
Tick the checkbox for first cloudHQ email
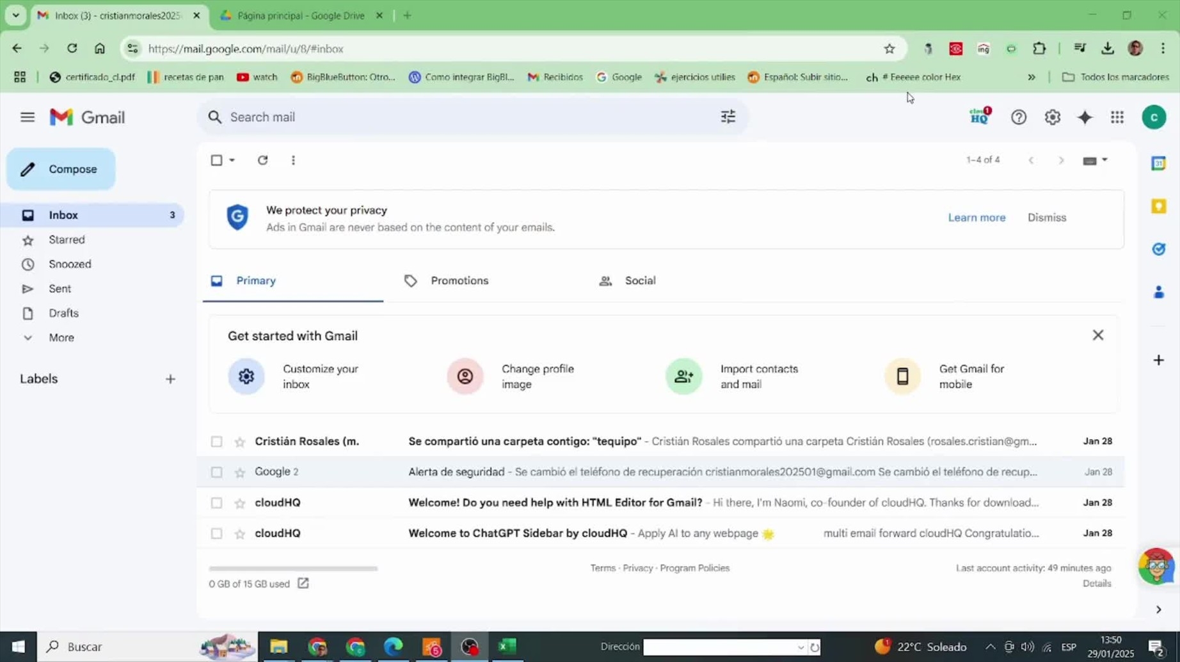tap(216, 503)
